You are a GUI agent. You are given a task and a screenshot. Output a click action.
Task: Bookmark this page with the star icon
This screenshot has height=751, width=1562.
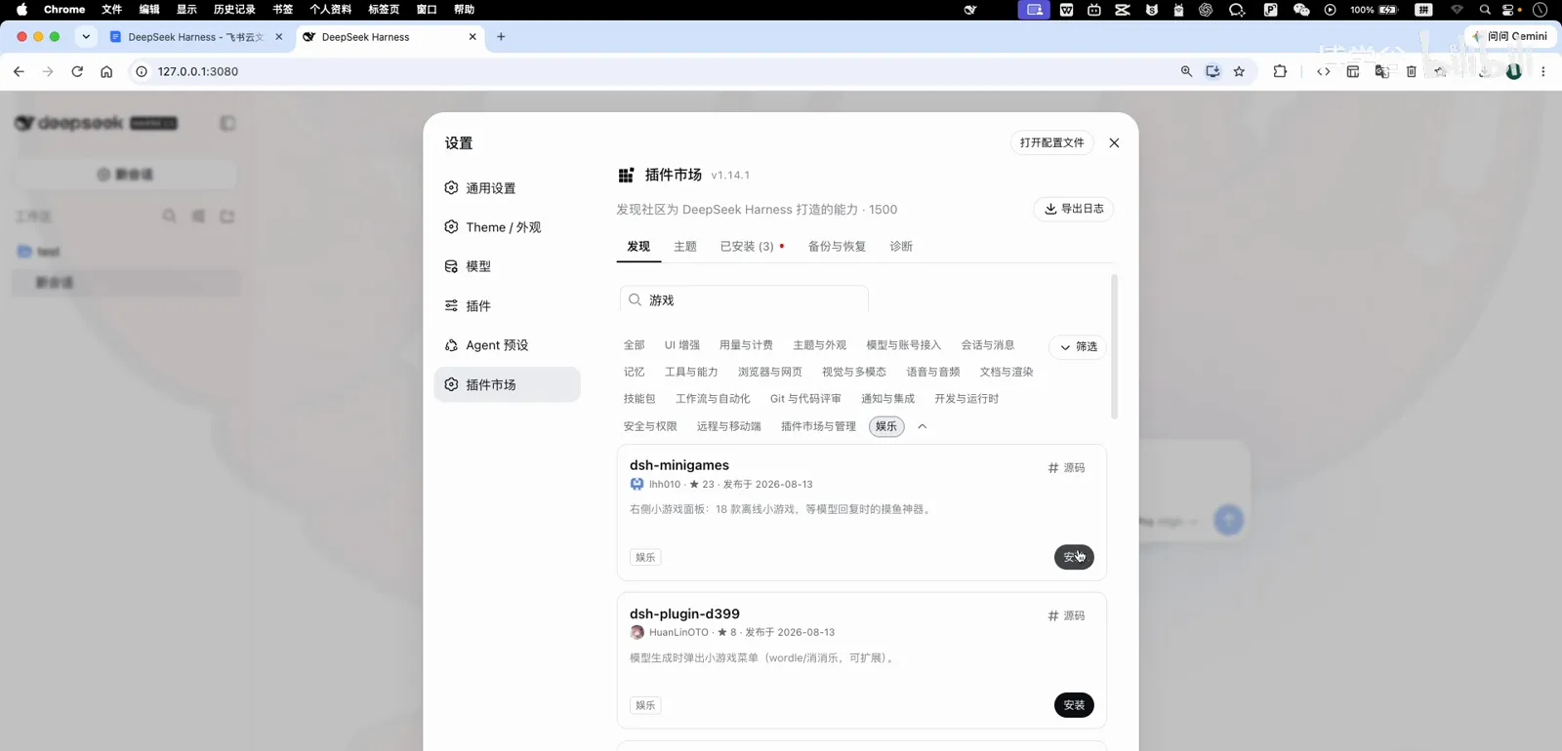1239,71
